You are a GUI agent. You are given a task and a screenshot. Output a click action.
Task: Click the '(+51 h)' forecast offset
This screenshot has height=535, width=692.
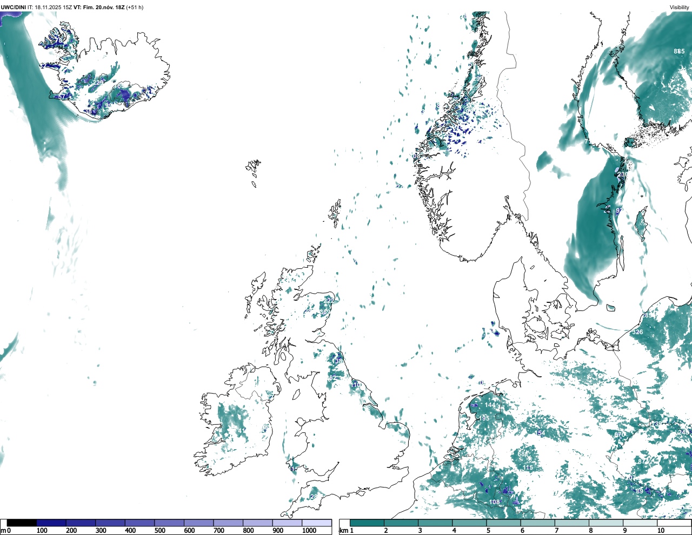(135, 8)
